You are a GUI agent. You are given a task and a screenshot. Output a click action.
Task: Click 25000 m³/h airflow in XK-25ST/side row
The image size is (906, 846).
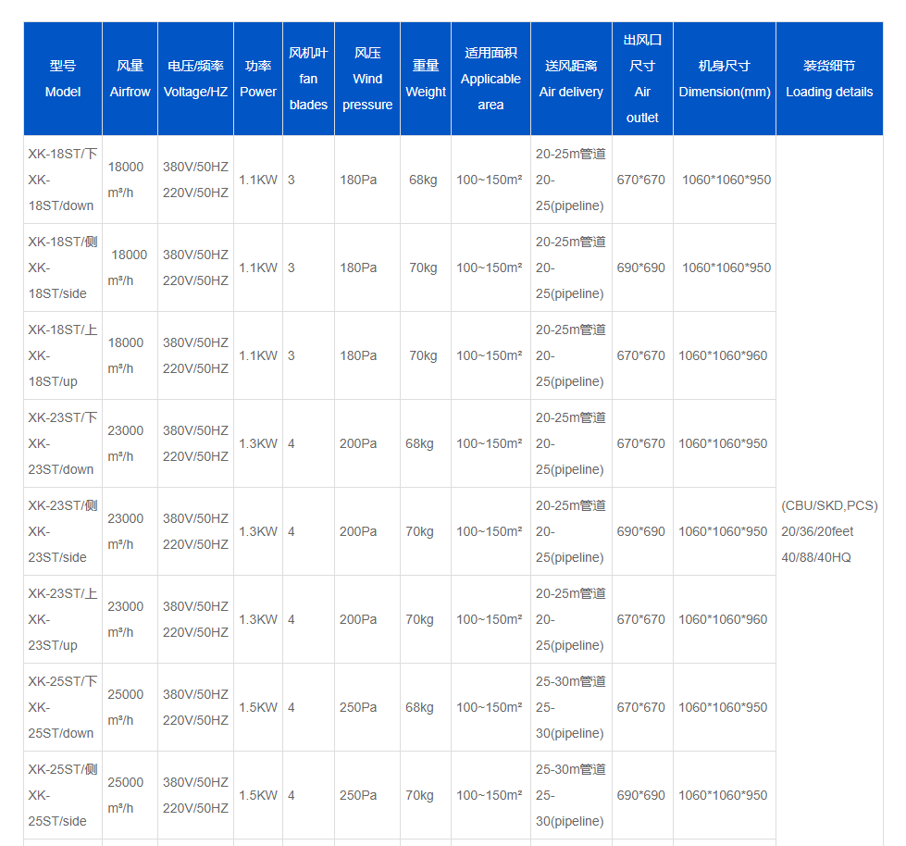125,794
